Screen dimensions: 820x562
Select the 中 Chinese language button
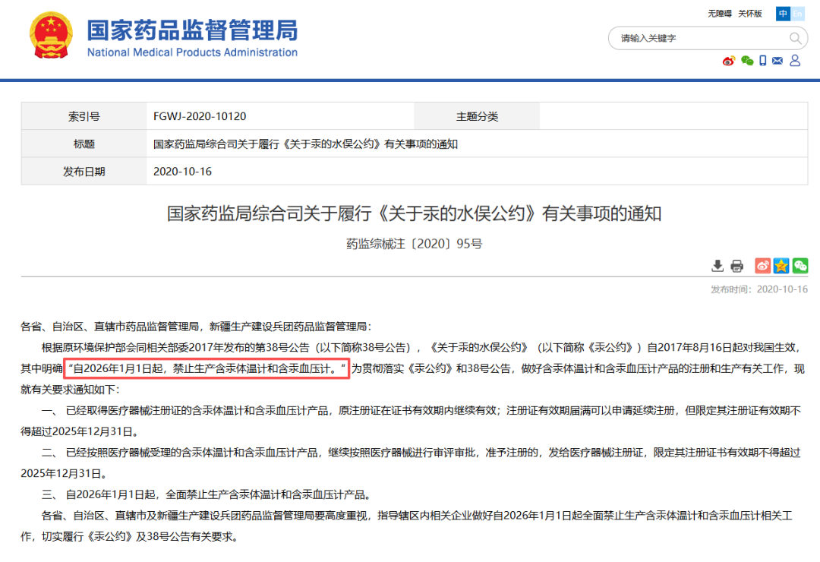pos(783,14)
